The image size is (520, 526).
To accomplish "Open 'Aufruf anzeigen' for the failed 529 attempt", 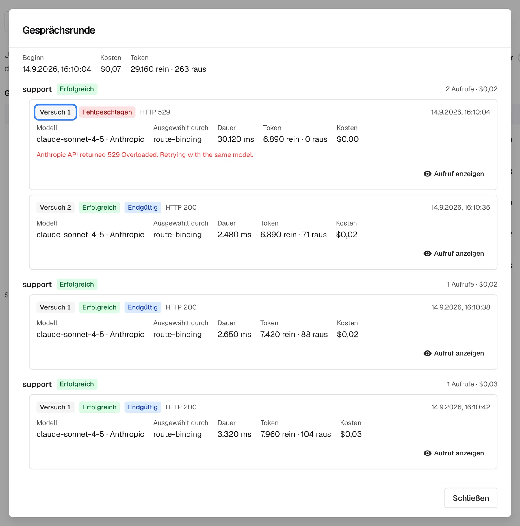I will (454, 174).
